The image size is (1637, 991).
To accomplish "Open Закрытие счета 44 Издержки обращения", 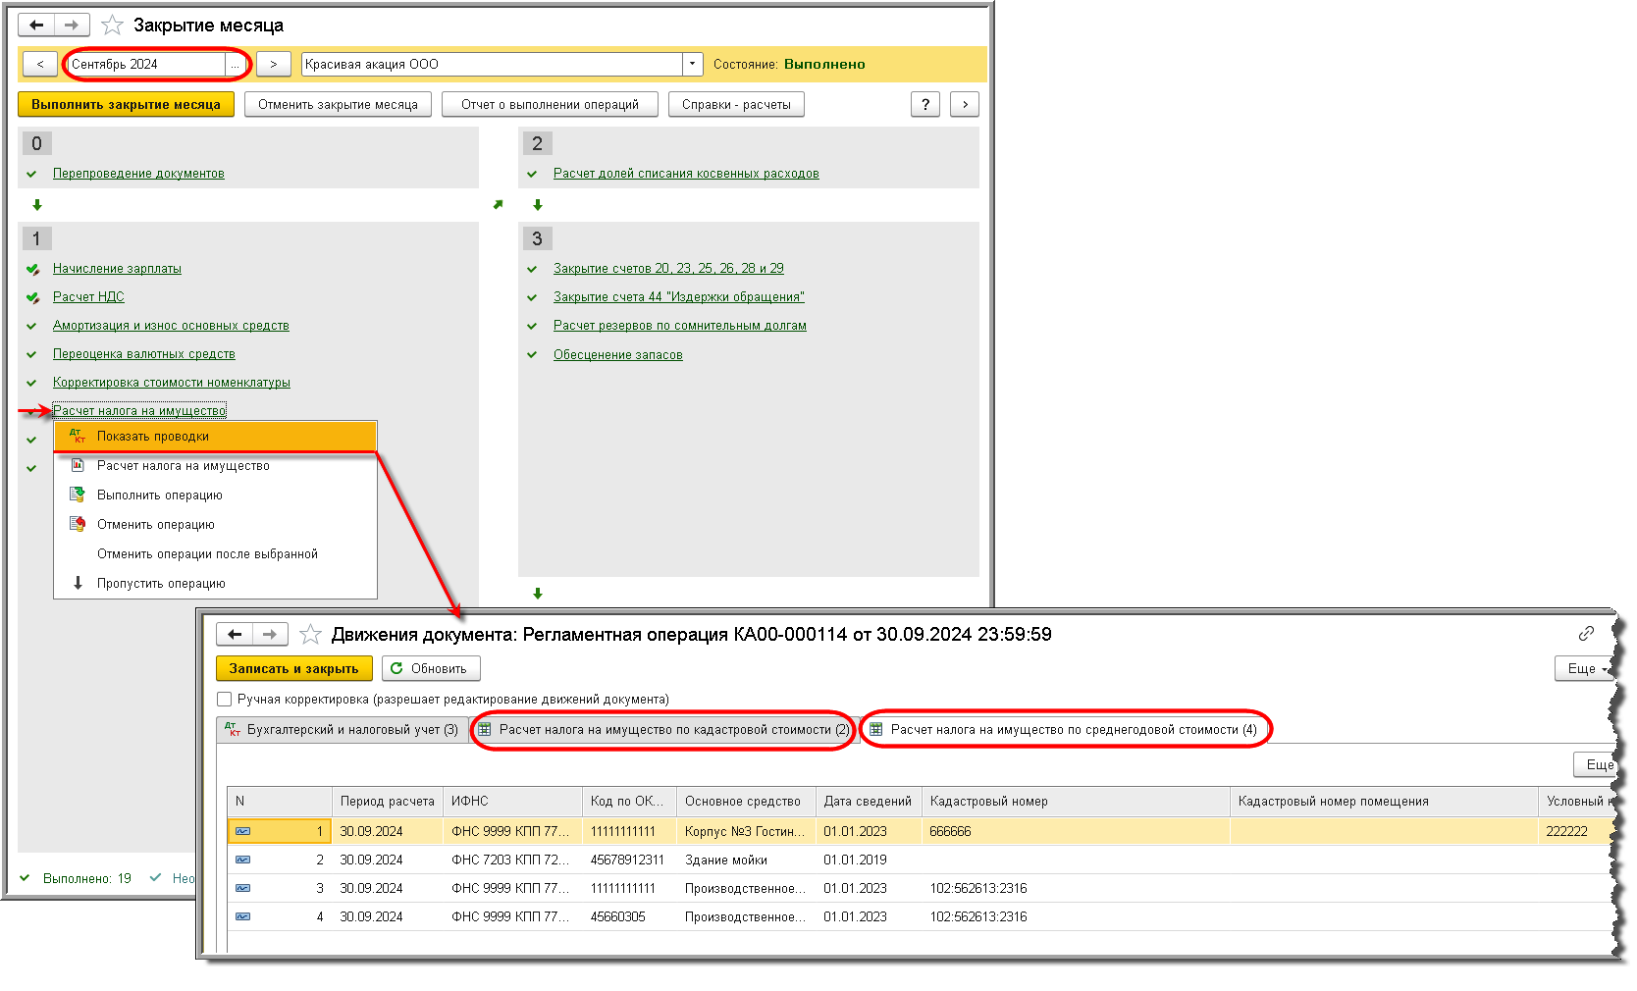I will coord(679,297).
